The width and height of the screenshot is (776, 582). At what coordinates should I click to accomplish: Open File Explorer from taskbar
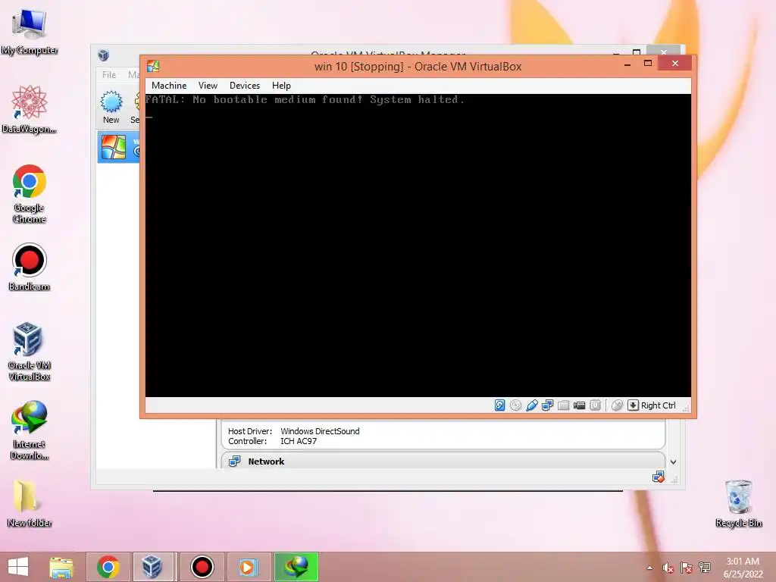click(61, 567)
